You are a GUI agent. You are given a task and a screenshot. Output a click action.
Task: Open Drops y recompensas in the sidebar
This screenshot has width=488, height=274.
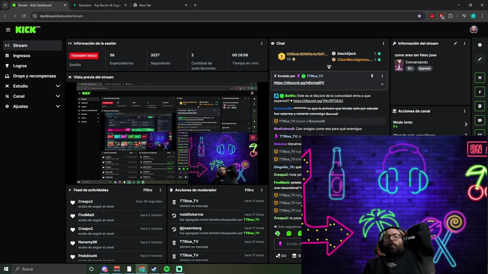[x=32, y=76]
